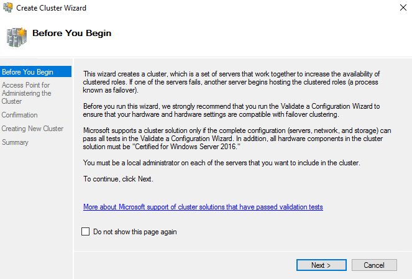Select the 'Creating New Cluster' step

(x=32, y=129)
